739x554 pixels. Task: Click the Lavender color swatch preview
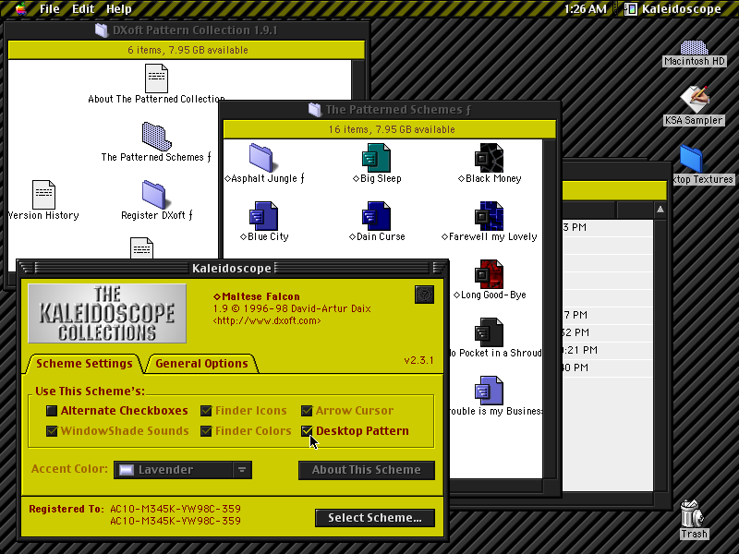point(126,470)
